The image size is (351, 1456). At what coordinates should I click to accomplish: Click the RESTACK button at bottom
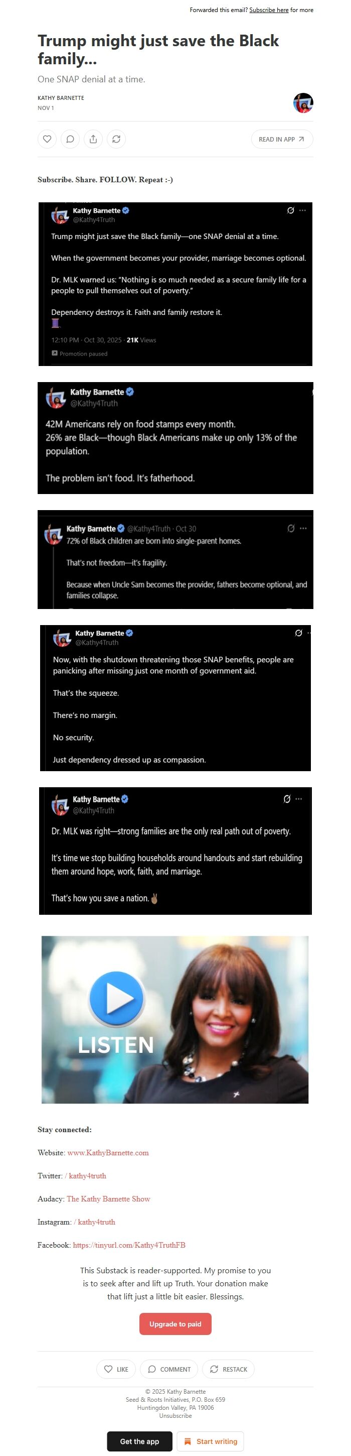[229, 1369]
